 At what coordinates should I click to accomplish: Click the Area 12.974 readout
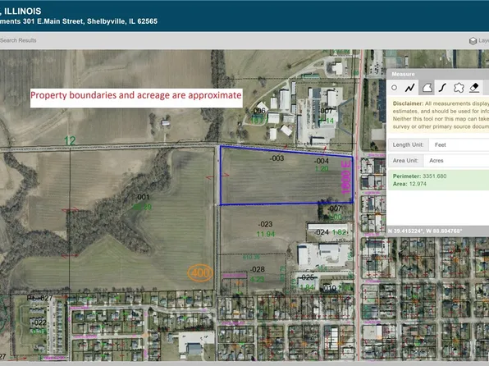pyautogui.click(x=409, y=184)
